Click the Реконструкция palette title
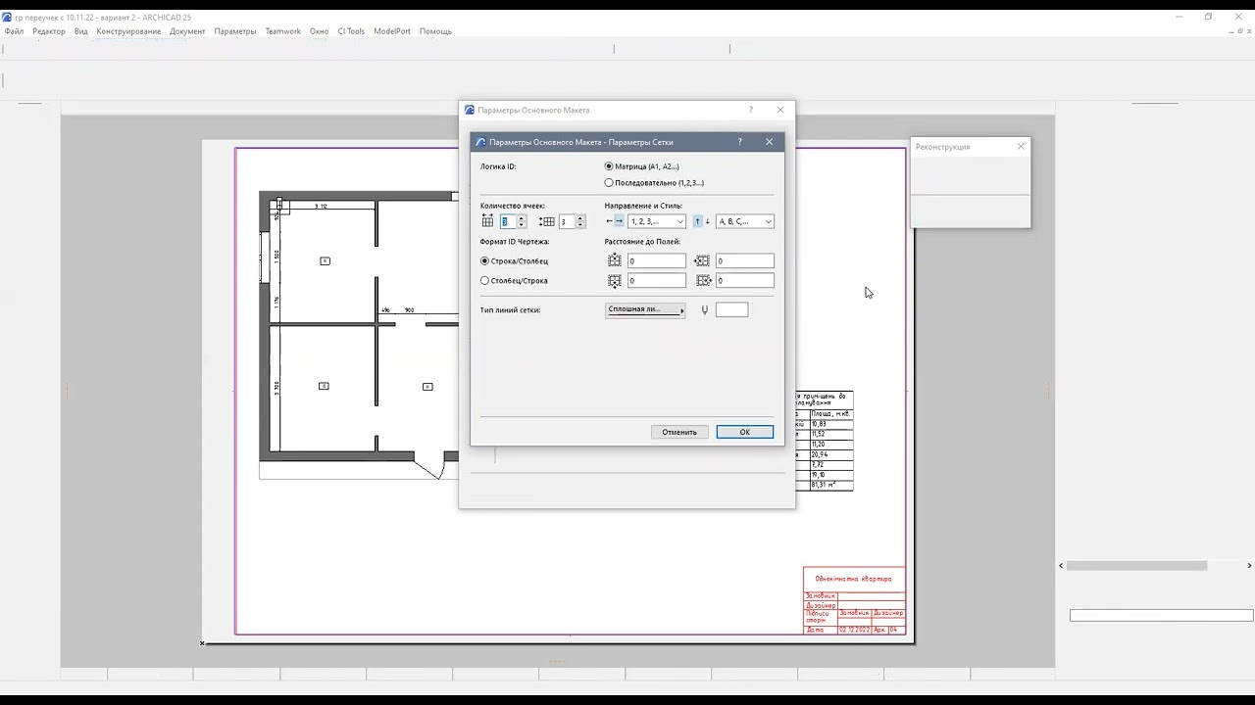 pos(942,147)
